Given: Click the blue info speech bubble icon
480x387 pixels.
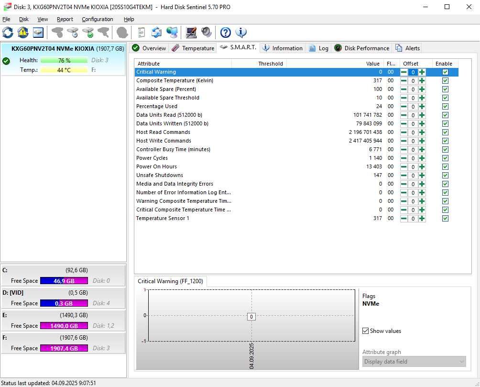Looking at the screenshot, I should (241, 33).
